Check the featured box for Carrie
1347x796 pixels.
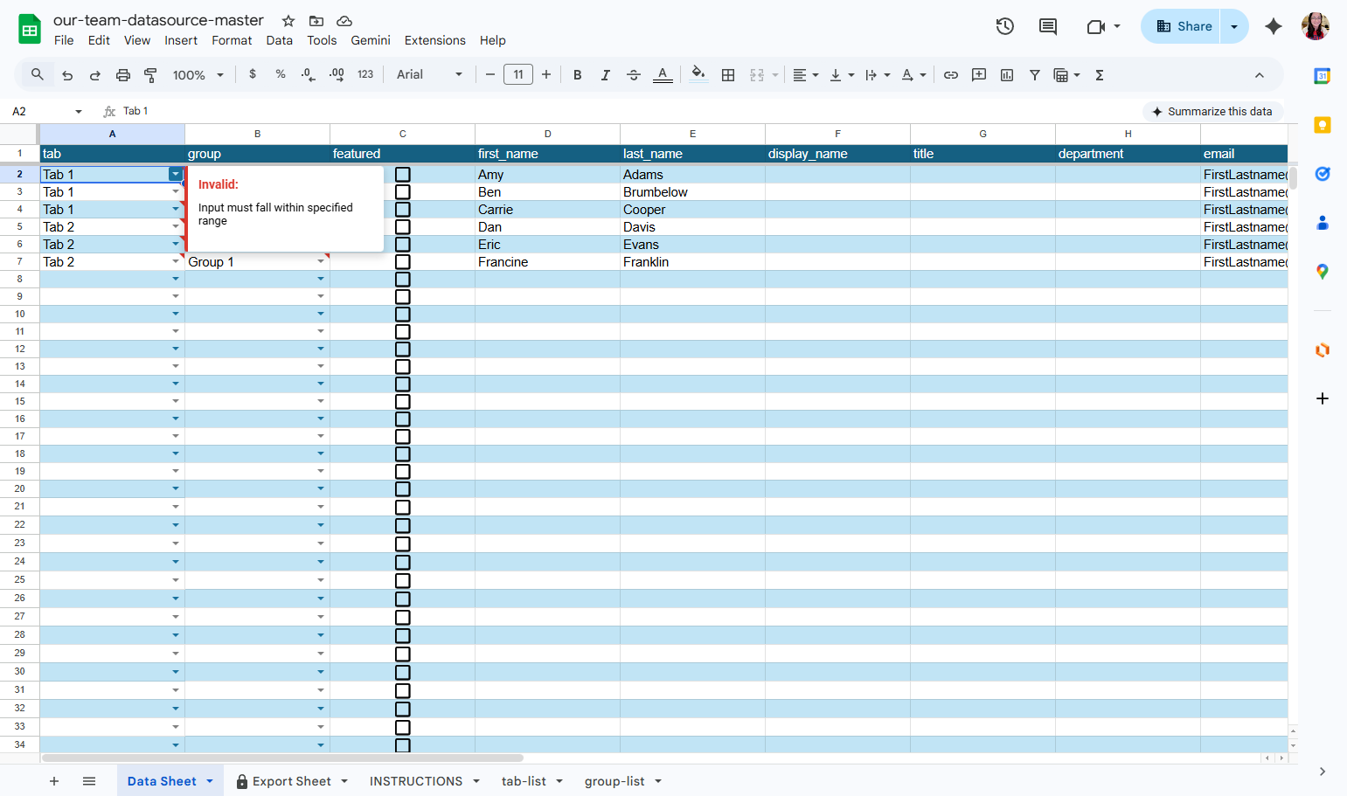coord(403,210)
